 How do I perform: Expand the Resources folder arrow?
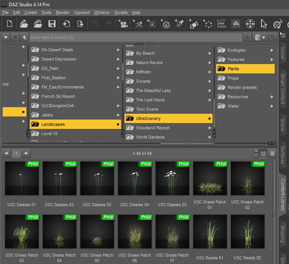point(272,97)
